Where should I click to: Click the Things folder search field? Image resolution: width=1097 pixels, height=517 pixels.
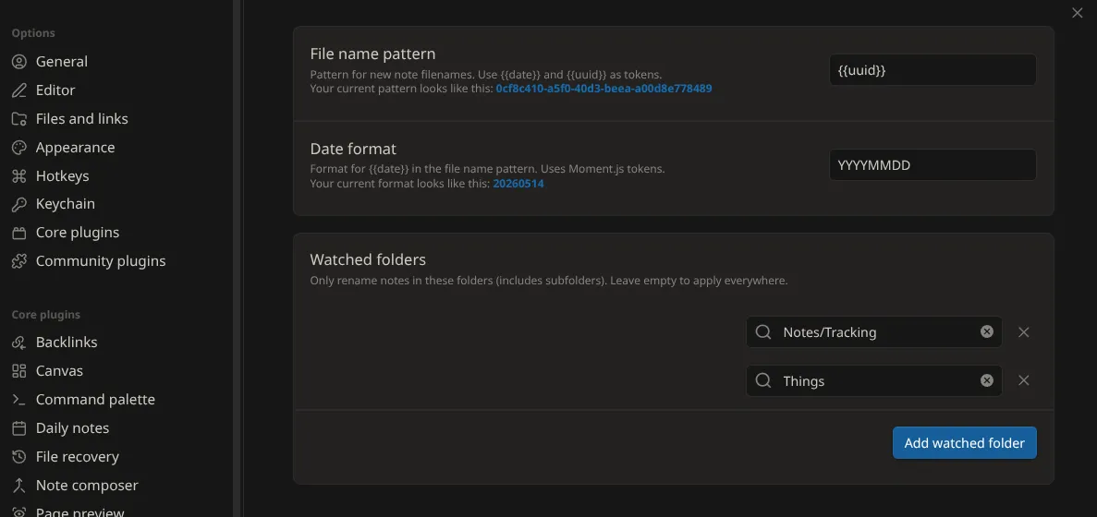(x=874, y=380)
